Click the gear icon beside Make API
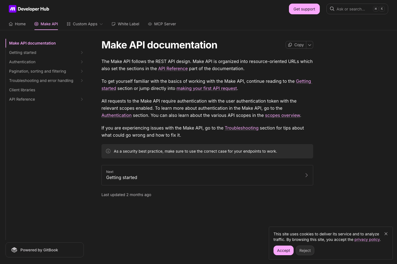The image size is (397, 264). 36,24
